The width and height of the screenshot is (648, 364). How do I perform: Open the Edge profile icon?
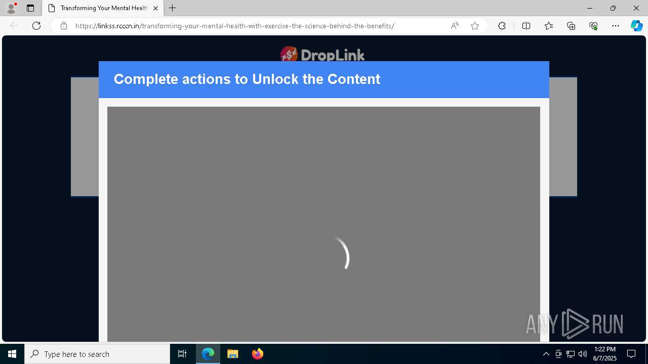pos(11,8)
